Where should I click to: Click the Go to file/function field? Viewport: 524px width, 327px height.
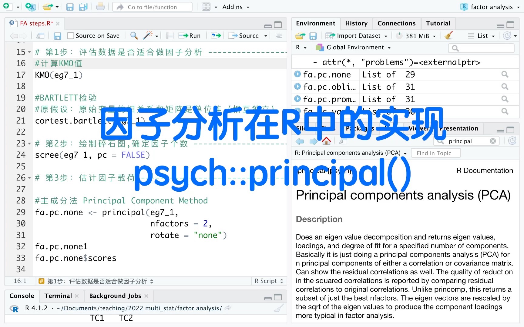coord(152,7)
